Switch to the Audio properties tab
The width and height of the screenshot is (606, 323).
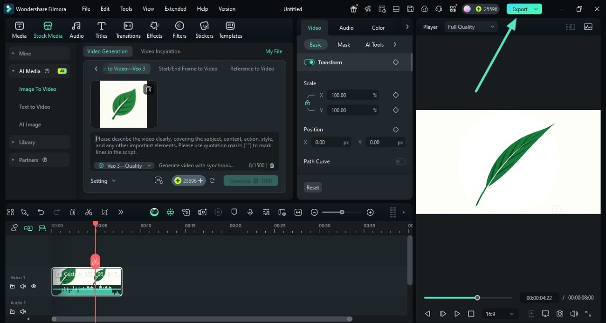[346, 27]
